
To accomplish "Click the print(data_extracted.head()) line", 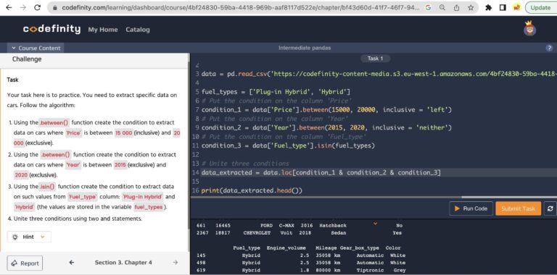I will (x=252, y=190).
